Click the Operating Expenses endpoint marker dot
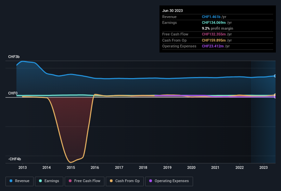Image resolution: width=281 pixels, height=191 pixels. (x=275, y=97)
